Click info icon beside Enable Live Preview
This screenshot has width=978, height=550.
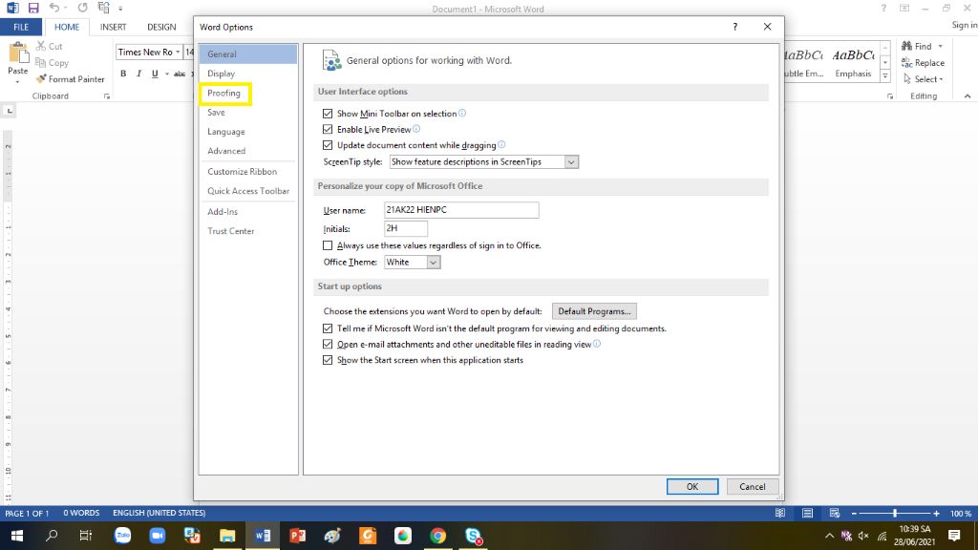click(416, 129)
